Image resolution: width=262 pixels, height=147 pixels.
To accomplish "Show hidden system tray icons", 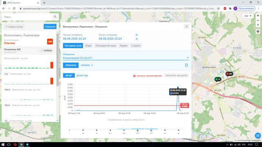I will [x=227, y=145].
